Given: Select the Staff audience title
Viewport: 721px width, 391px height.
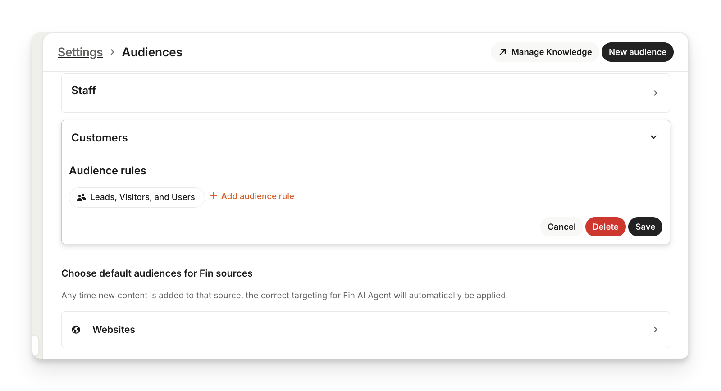Looking at the screenshot, I should point(84,91).
